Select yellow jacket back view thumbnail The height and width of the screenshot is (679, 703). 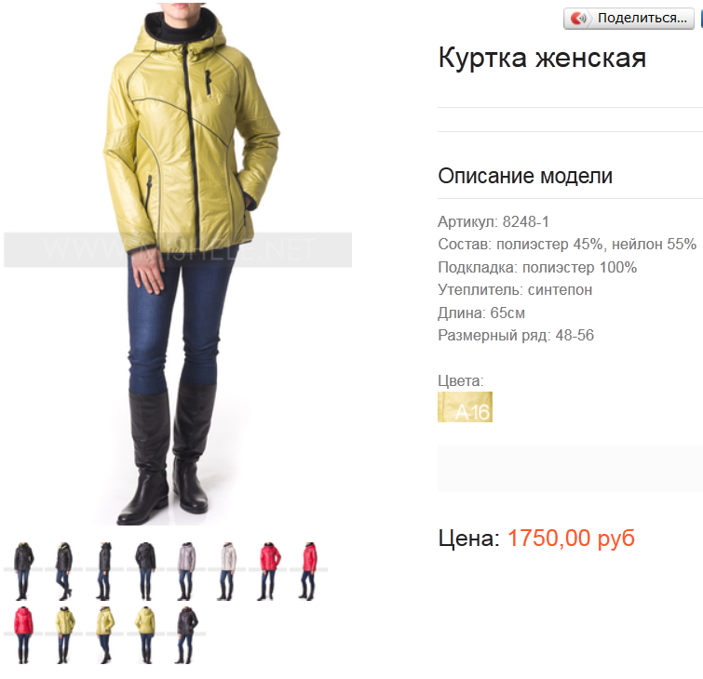click(x=145, y=635)
